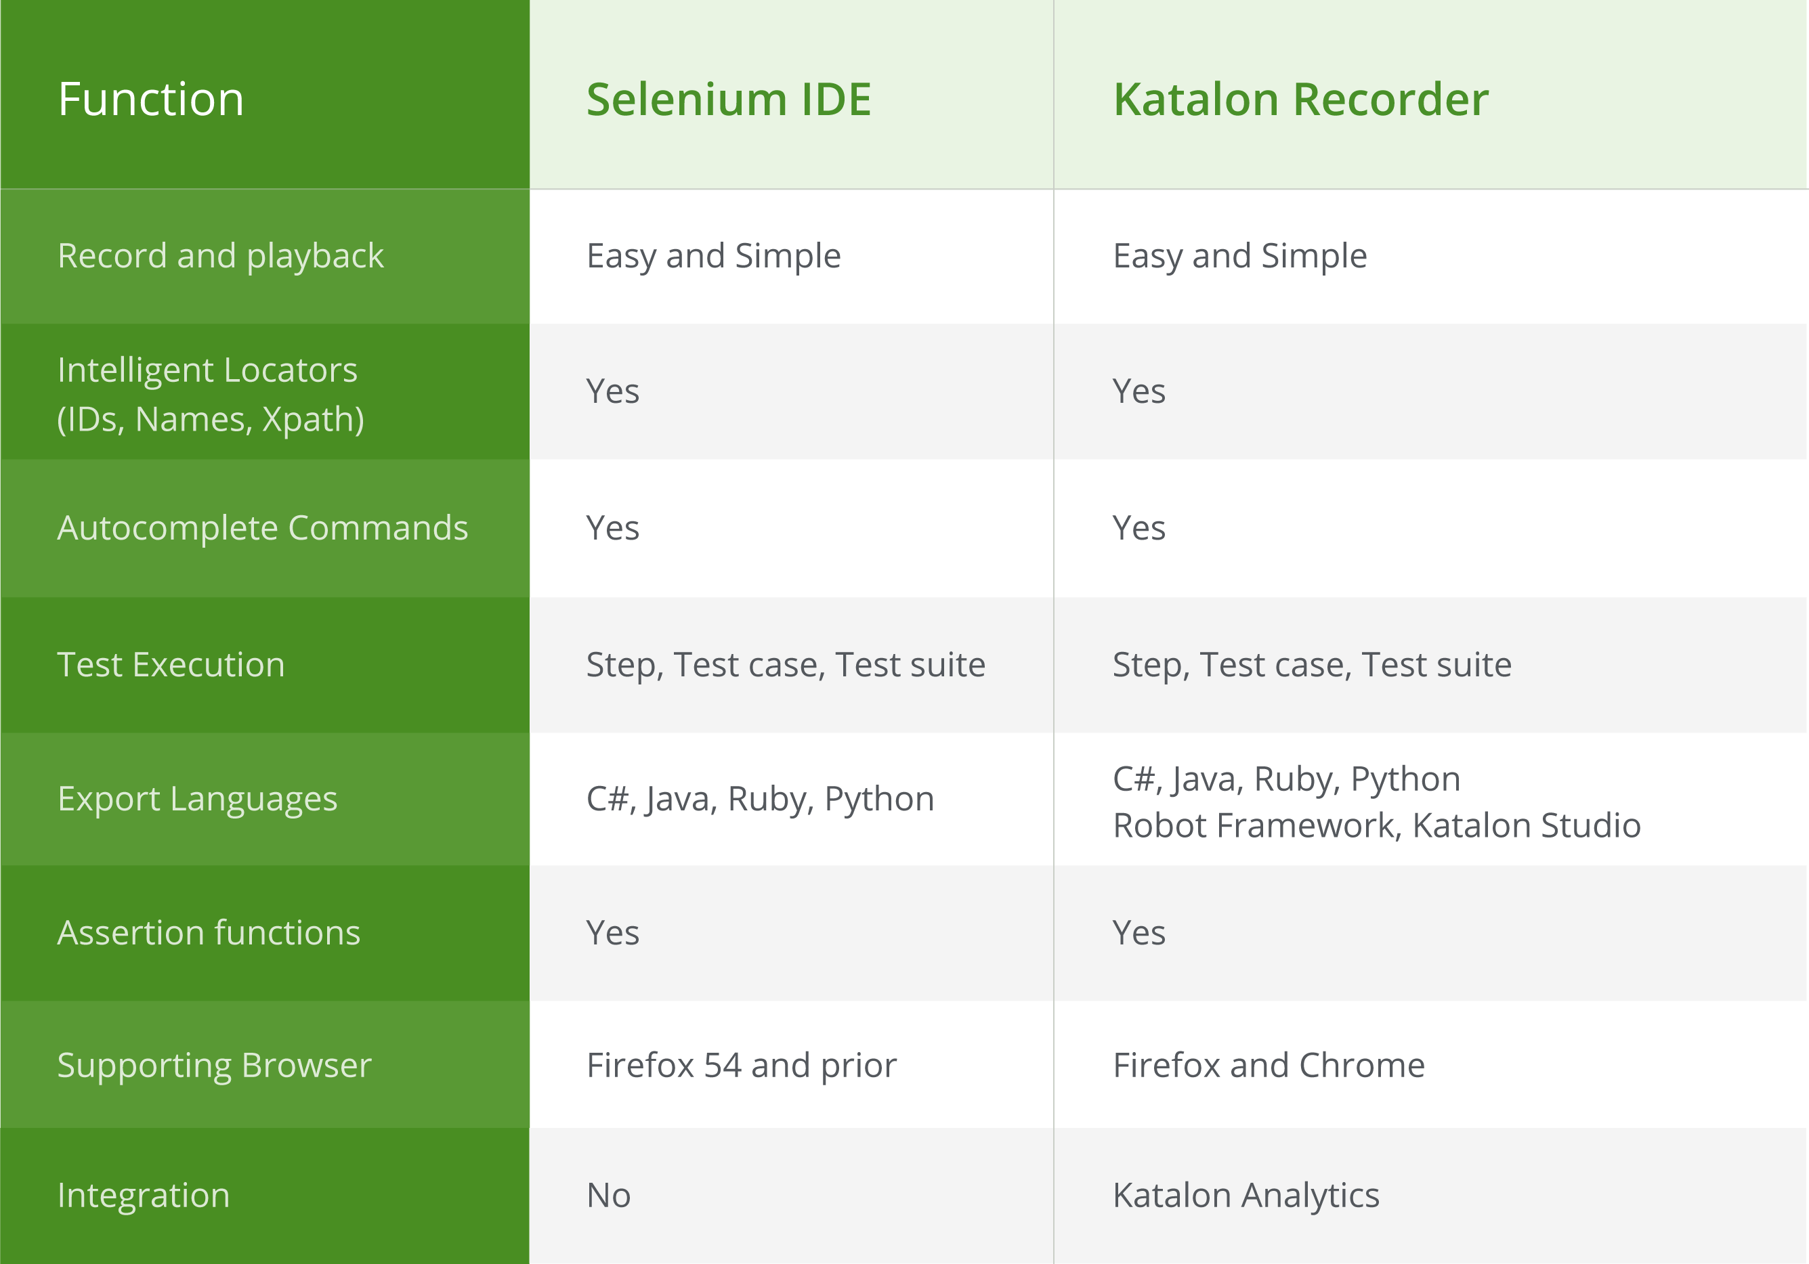Select the Supporting Browser row label
Image resolution: width=1809 pixels, height=1264 pixels.
tap(214, 1065)
